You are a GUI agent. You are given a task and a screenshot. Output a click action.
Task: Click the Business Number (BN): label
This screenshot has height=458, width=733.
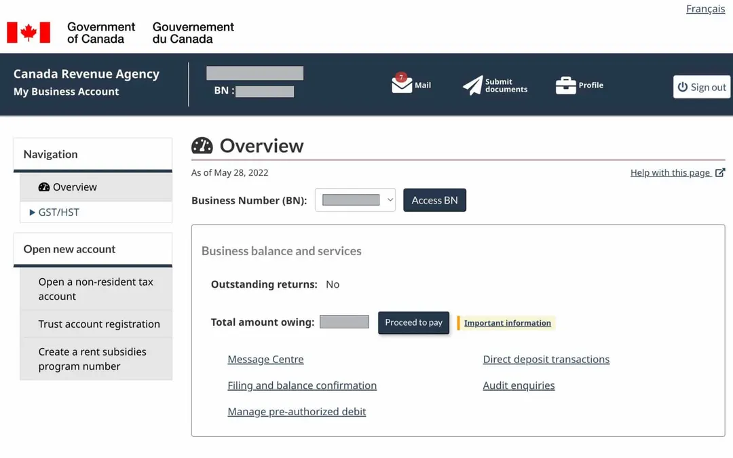pyautogui.click(x=249, y=200)
